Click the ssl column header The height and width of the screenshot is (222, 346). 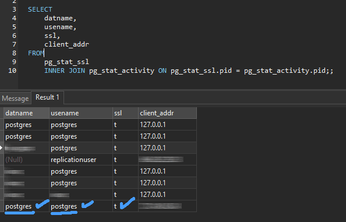pyautogui.click(x=125, y=113)
